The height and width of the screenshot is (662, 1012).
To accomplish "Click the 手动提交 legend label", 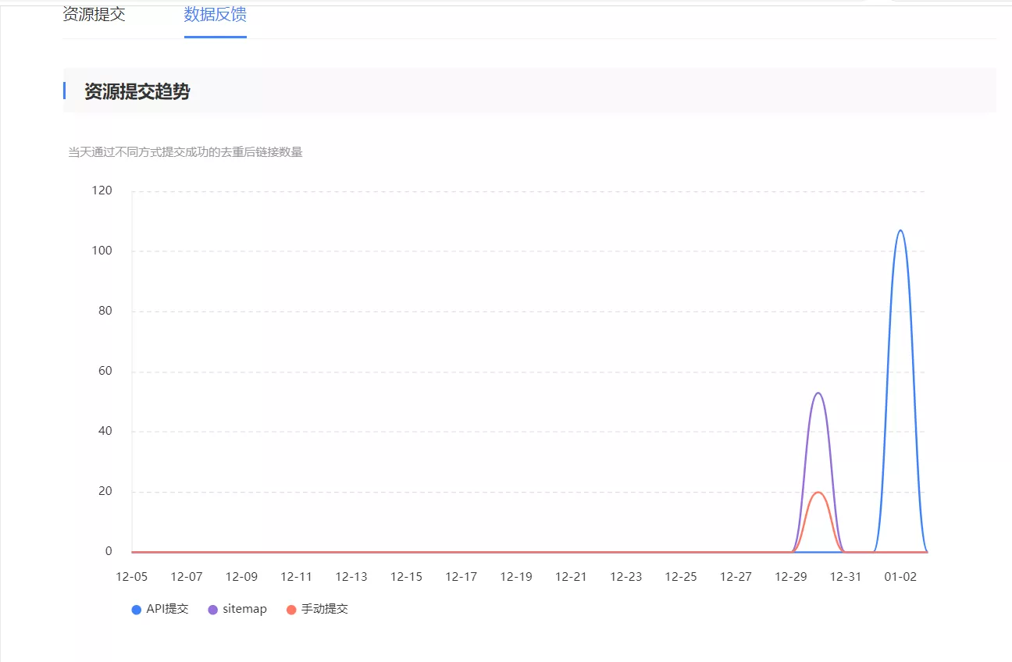I will (325, 609).
